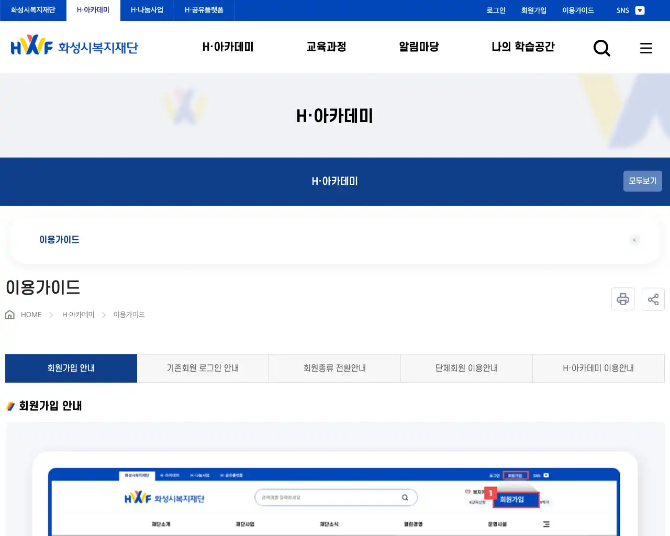The image size is (670, 536).
Task: Click the 회원가입 link in the top bar
Action: point(533,10)
